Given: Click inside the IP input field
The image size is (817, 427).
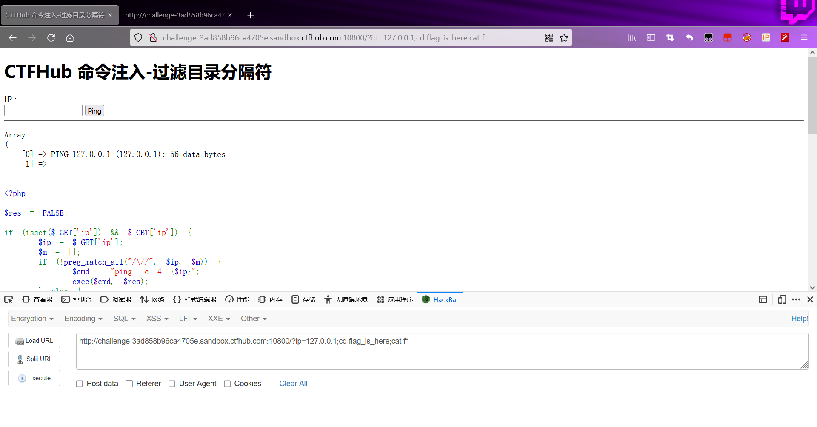Looking at the screenshot, I should click(43, 110).
